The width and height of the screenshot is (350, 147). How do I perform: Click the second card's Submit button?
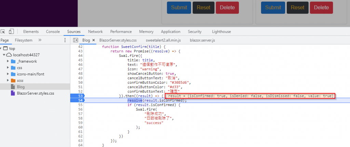click(x=273, y=7)
